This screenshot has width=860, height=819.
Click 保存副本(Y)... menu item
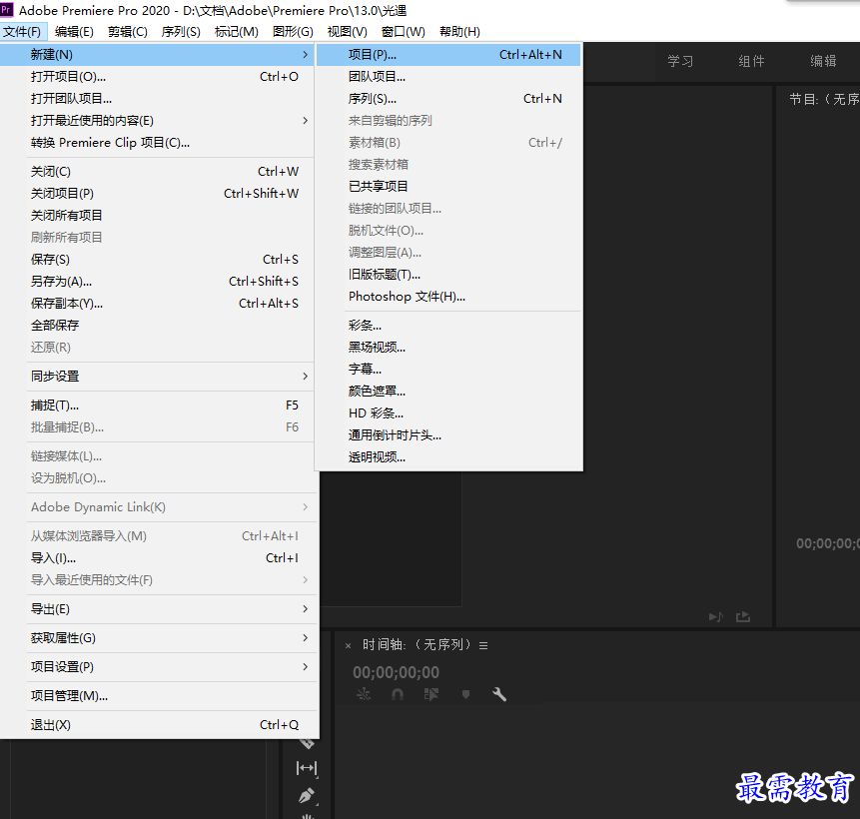[157, 304]
